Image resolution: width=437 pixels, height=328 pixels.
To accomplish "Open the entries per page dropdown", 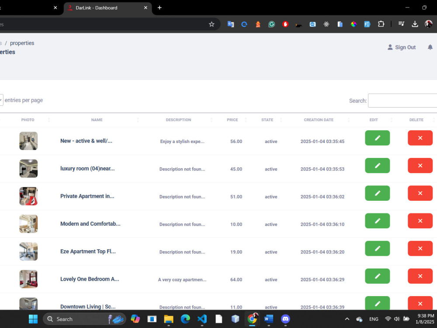I will point(1,100).
